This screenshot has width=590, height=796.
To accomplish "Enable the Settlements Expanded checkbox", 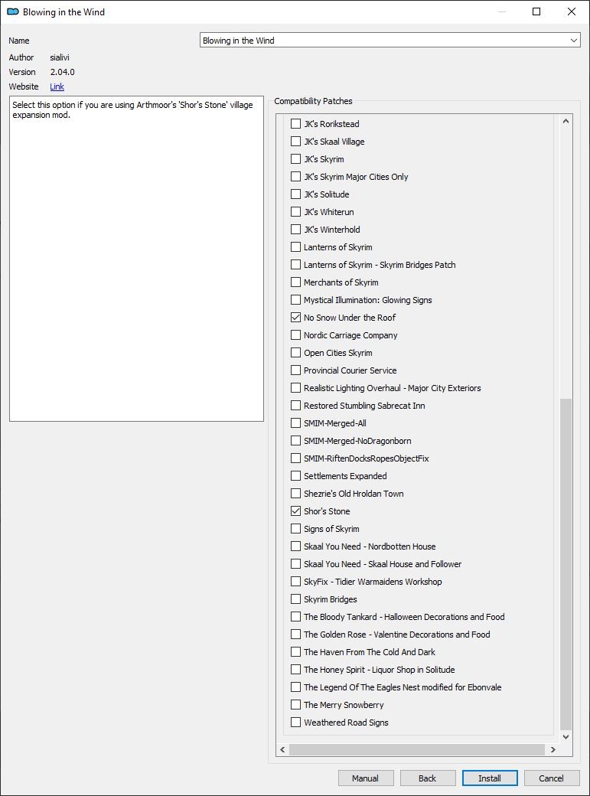I will click(x=295, y=475).
